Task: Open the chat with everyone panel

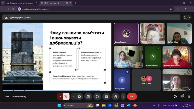Action: tap(182, 97)
